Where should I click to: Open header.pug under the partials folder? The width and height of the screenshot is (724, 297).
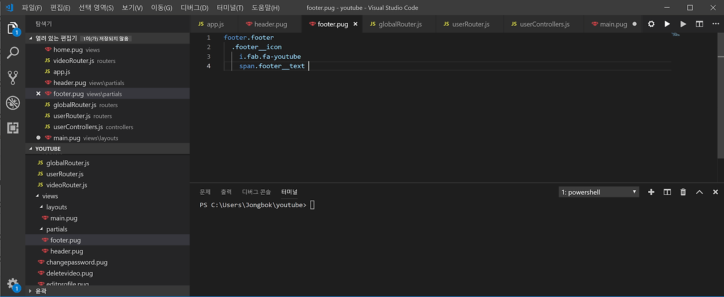(107, 251)
